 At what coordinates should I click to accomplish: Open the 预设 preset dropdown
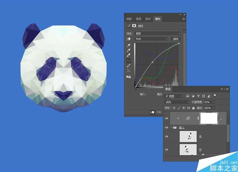click(x=158, y=33)
